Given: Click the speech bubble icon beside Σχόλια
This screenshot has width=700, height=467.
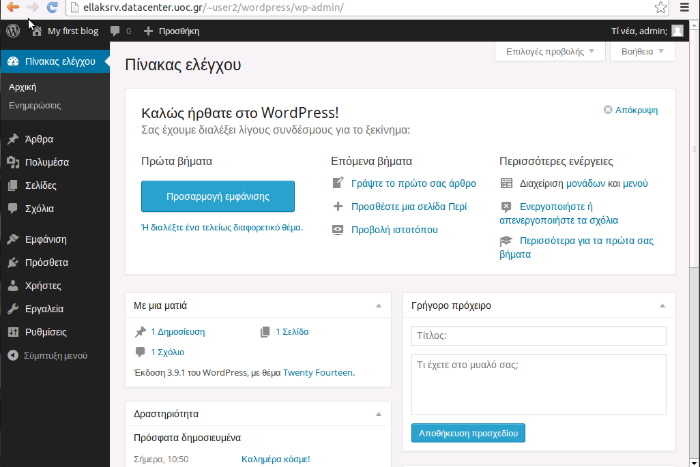Looking at the screenshot, I should [x=13, y=209].
